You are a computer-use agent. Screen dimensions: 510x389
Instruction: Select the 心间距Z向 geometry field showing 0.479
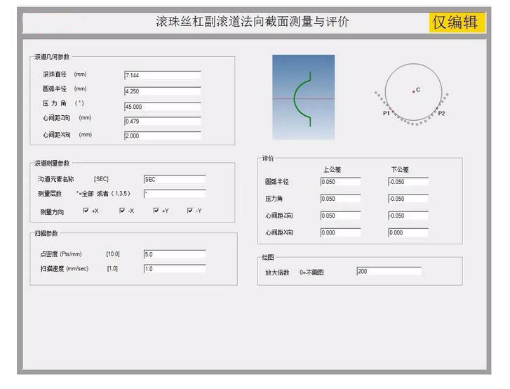click(x=162, y=121)
